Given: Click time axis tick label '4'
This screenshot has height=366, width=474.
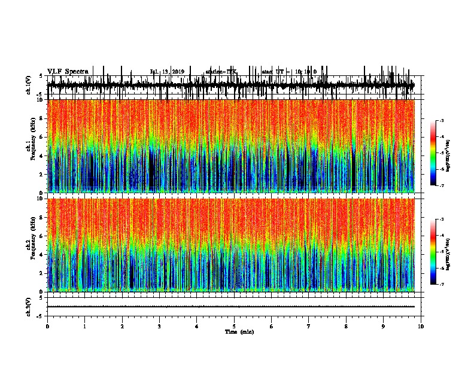Looking at the screenshot, I should tap(197, 327).
